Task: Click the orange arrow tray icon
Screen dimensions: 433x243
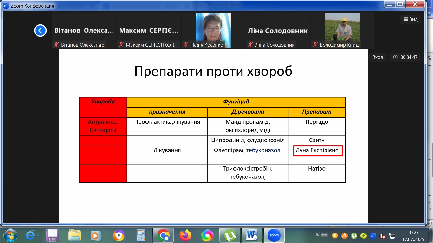Action: (335, 235)
